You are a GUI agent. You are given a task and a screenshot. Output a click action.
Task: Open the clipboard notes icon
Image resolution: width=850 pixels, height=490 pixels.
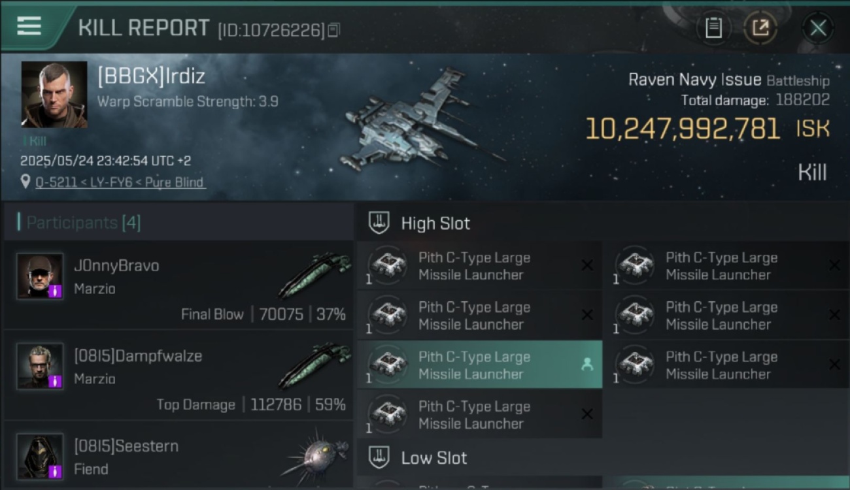click(x=713, y=28)
